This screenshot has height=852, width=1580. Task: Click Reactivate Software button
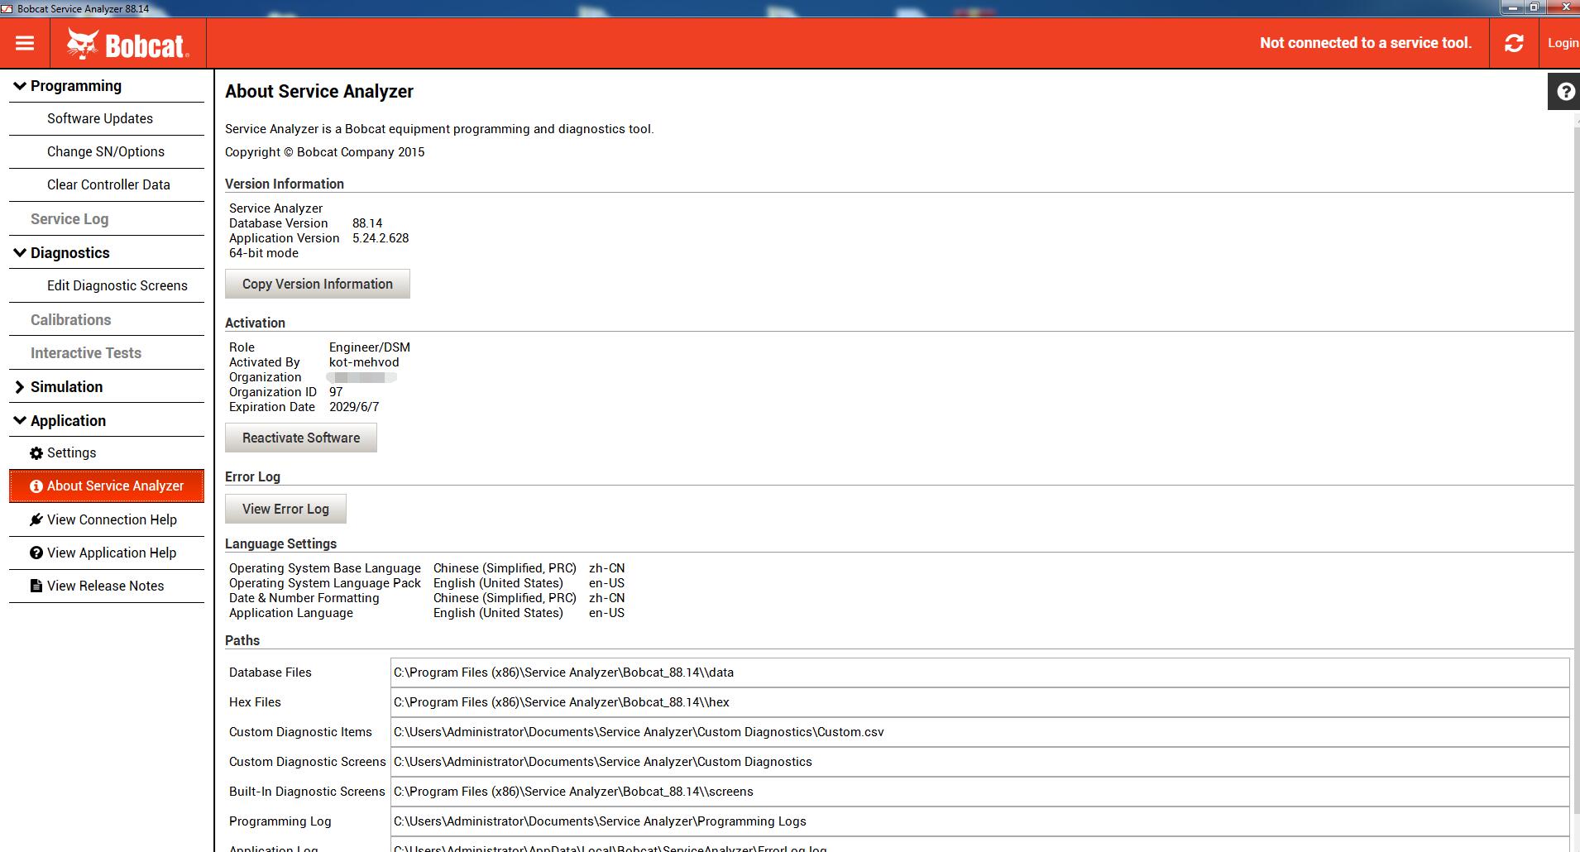pyautogui.click(x=301, y=438)
